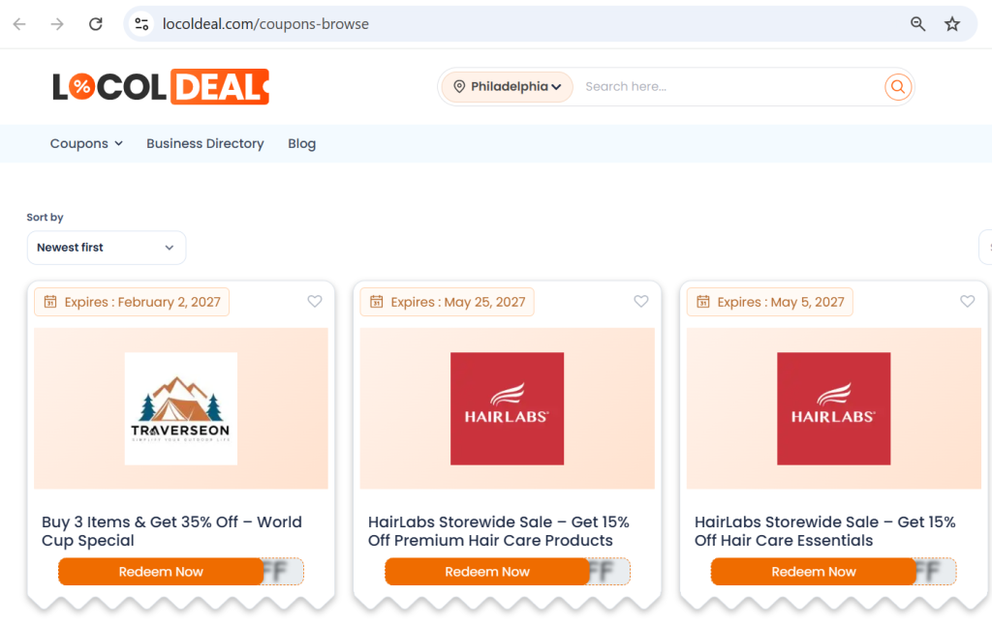Open the Business Directory menu item

click(205, 143)
